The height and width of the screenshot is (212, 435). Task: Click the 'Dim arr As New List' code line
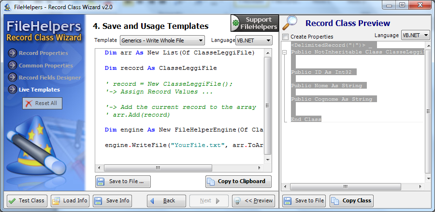[179, 53]
